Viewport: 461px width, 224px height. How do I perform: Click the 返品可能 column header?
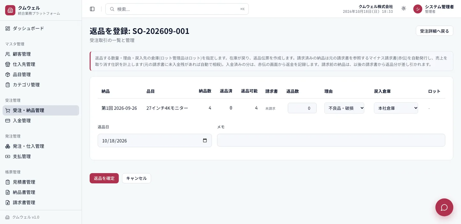click(249, 91)
